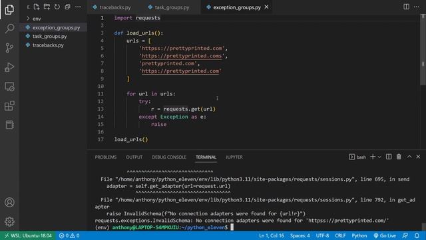Click the raise statement on line 15
The height and width of the screenshot is (240, 426).
158,125
